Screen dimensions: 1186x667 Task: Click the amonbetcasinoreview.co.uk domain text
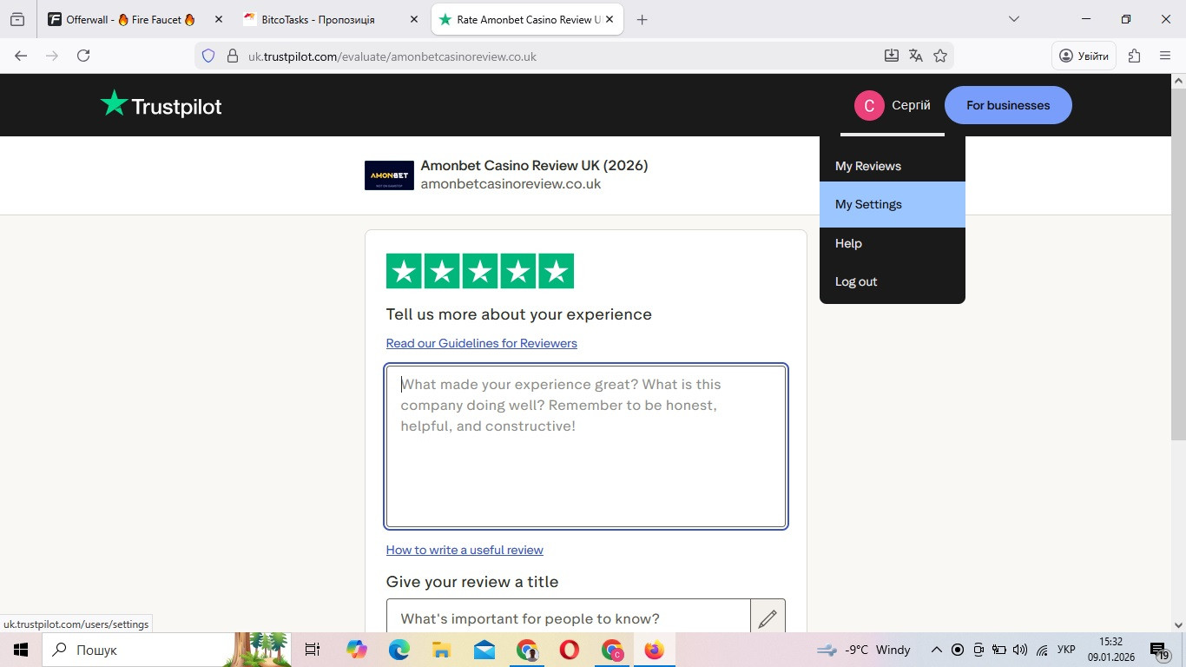[511, 184]
